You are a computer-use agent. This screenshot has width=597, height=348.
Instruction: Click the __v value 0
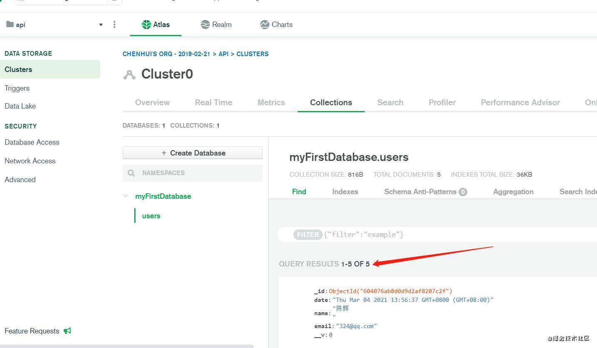tap(331, 335)
